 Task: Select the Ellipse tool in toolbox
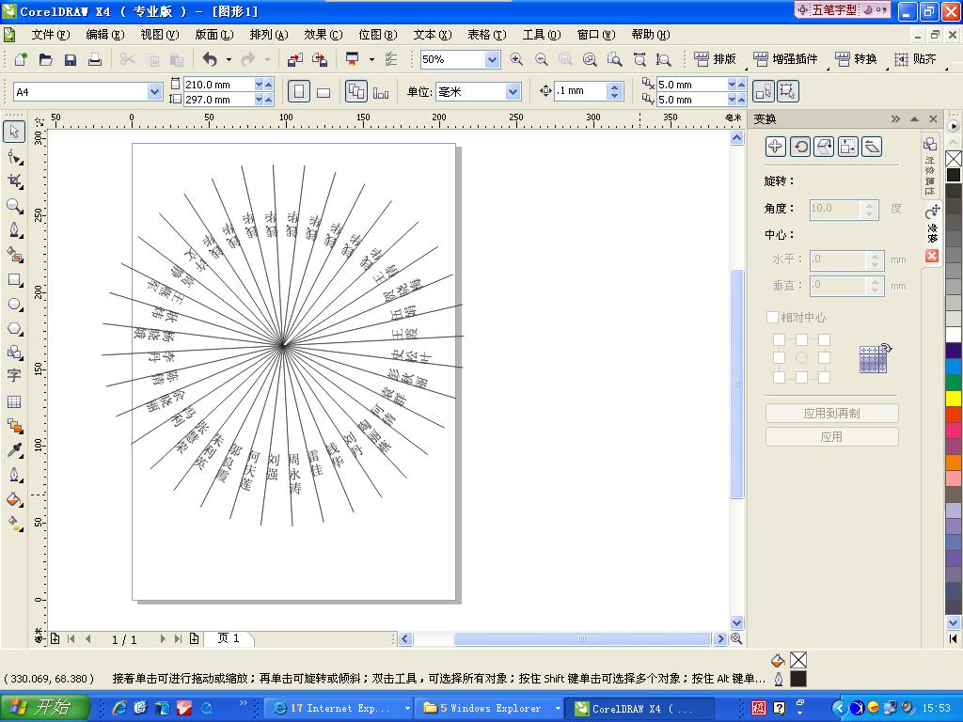14,305
